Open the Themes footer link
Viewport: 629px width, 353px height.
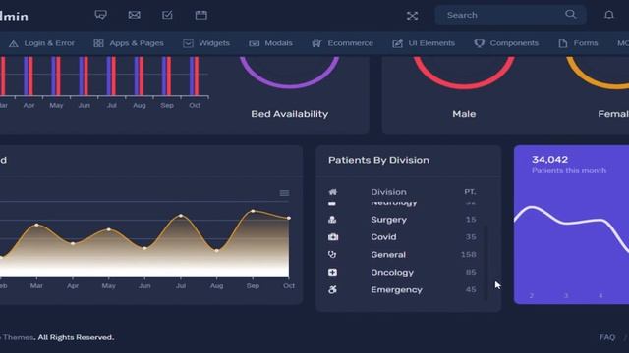coord(18,337)
